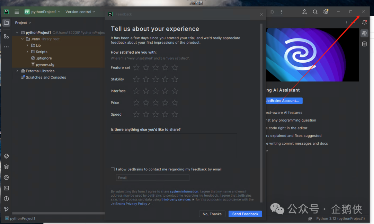The image size is (374, 224).
Task: Open the Database tool window icon
Action: [x=364, y=44]
